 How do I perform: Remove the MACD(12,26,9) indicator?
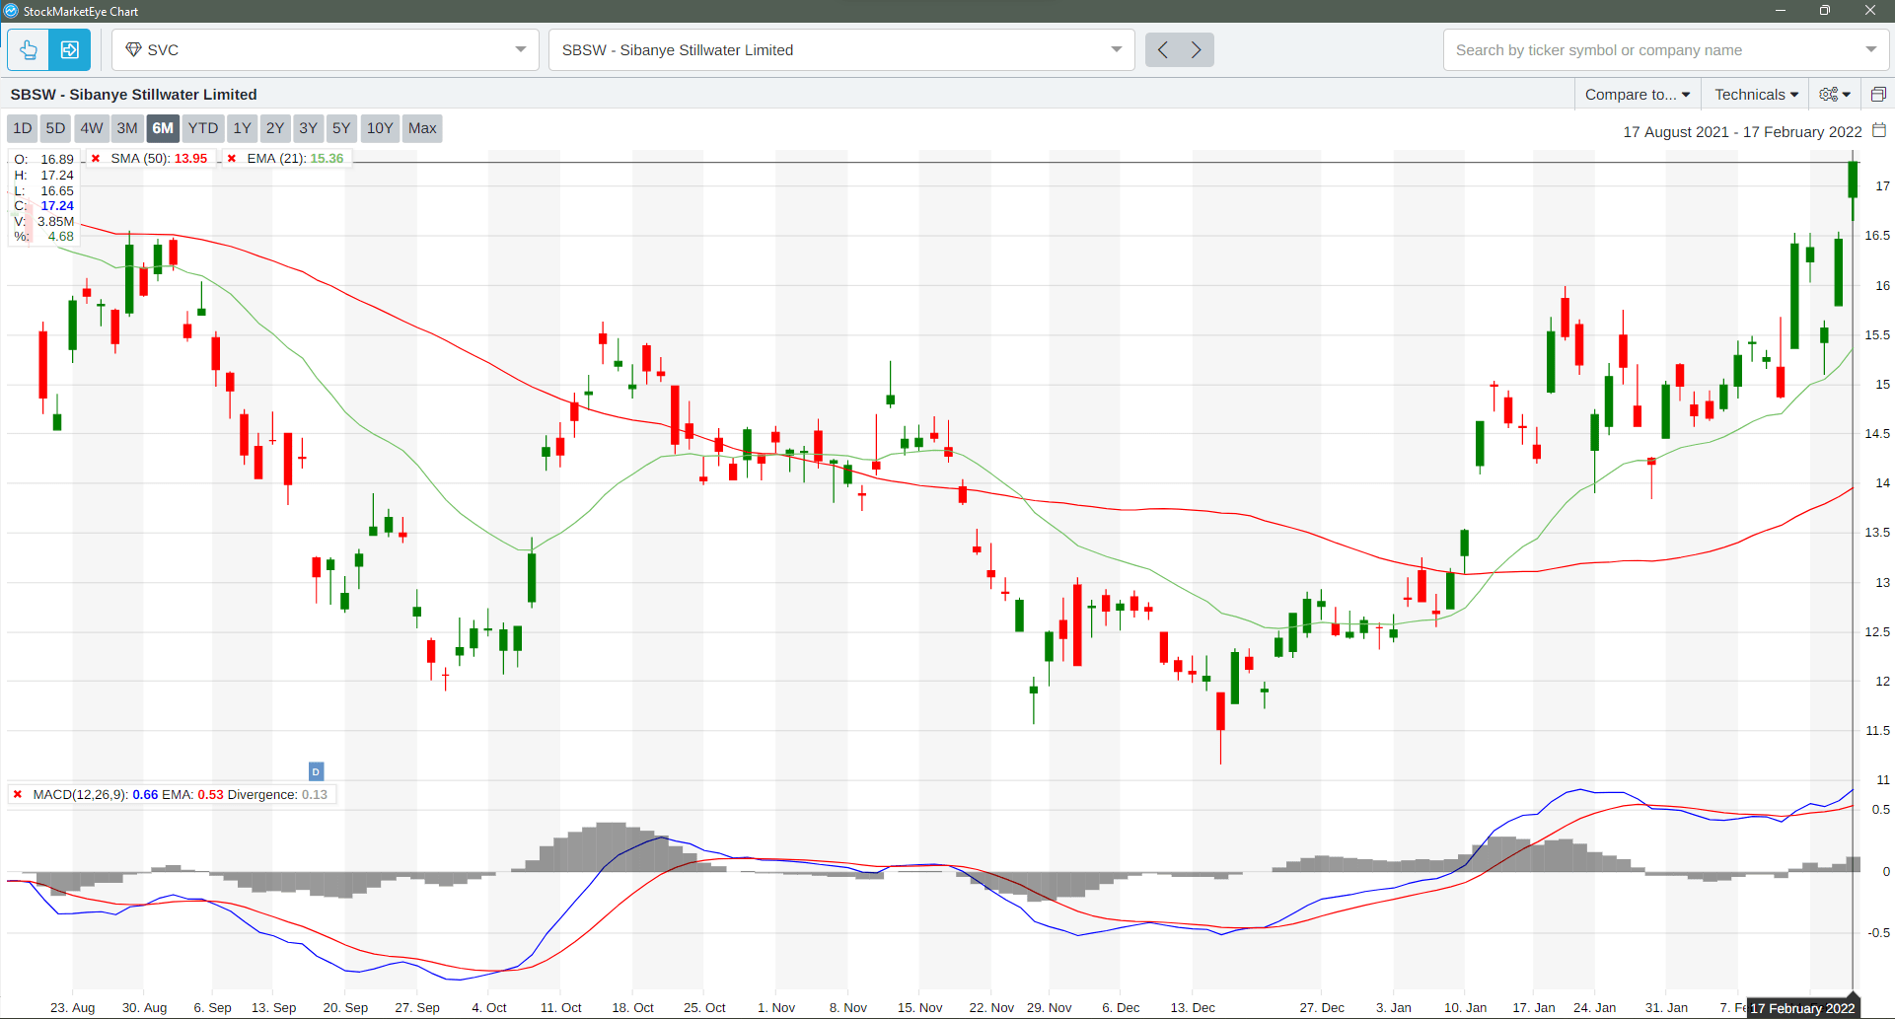click(x=18, y=794)
